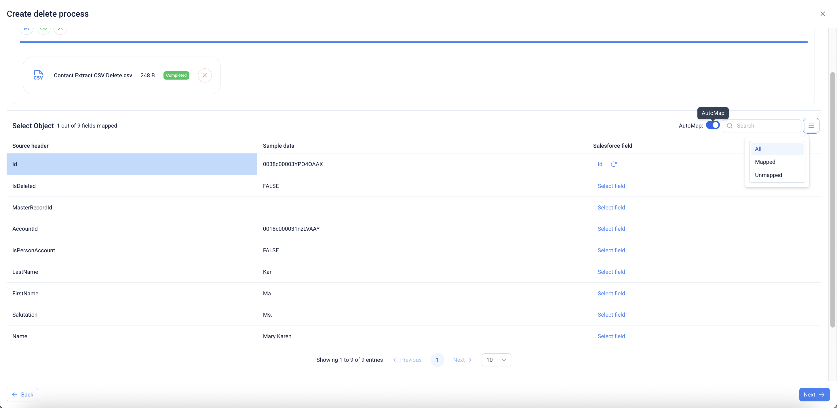Open Select field for IsDeleted row
Image resolution: width=837 pixels, height=408 pixels.
[x=611, y=186]
